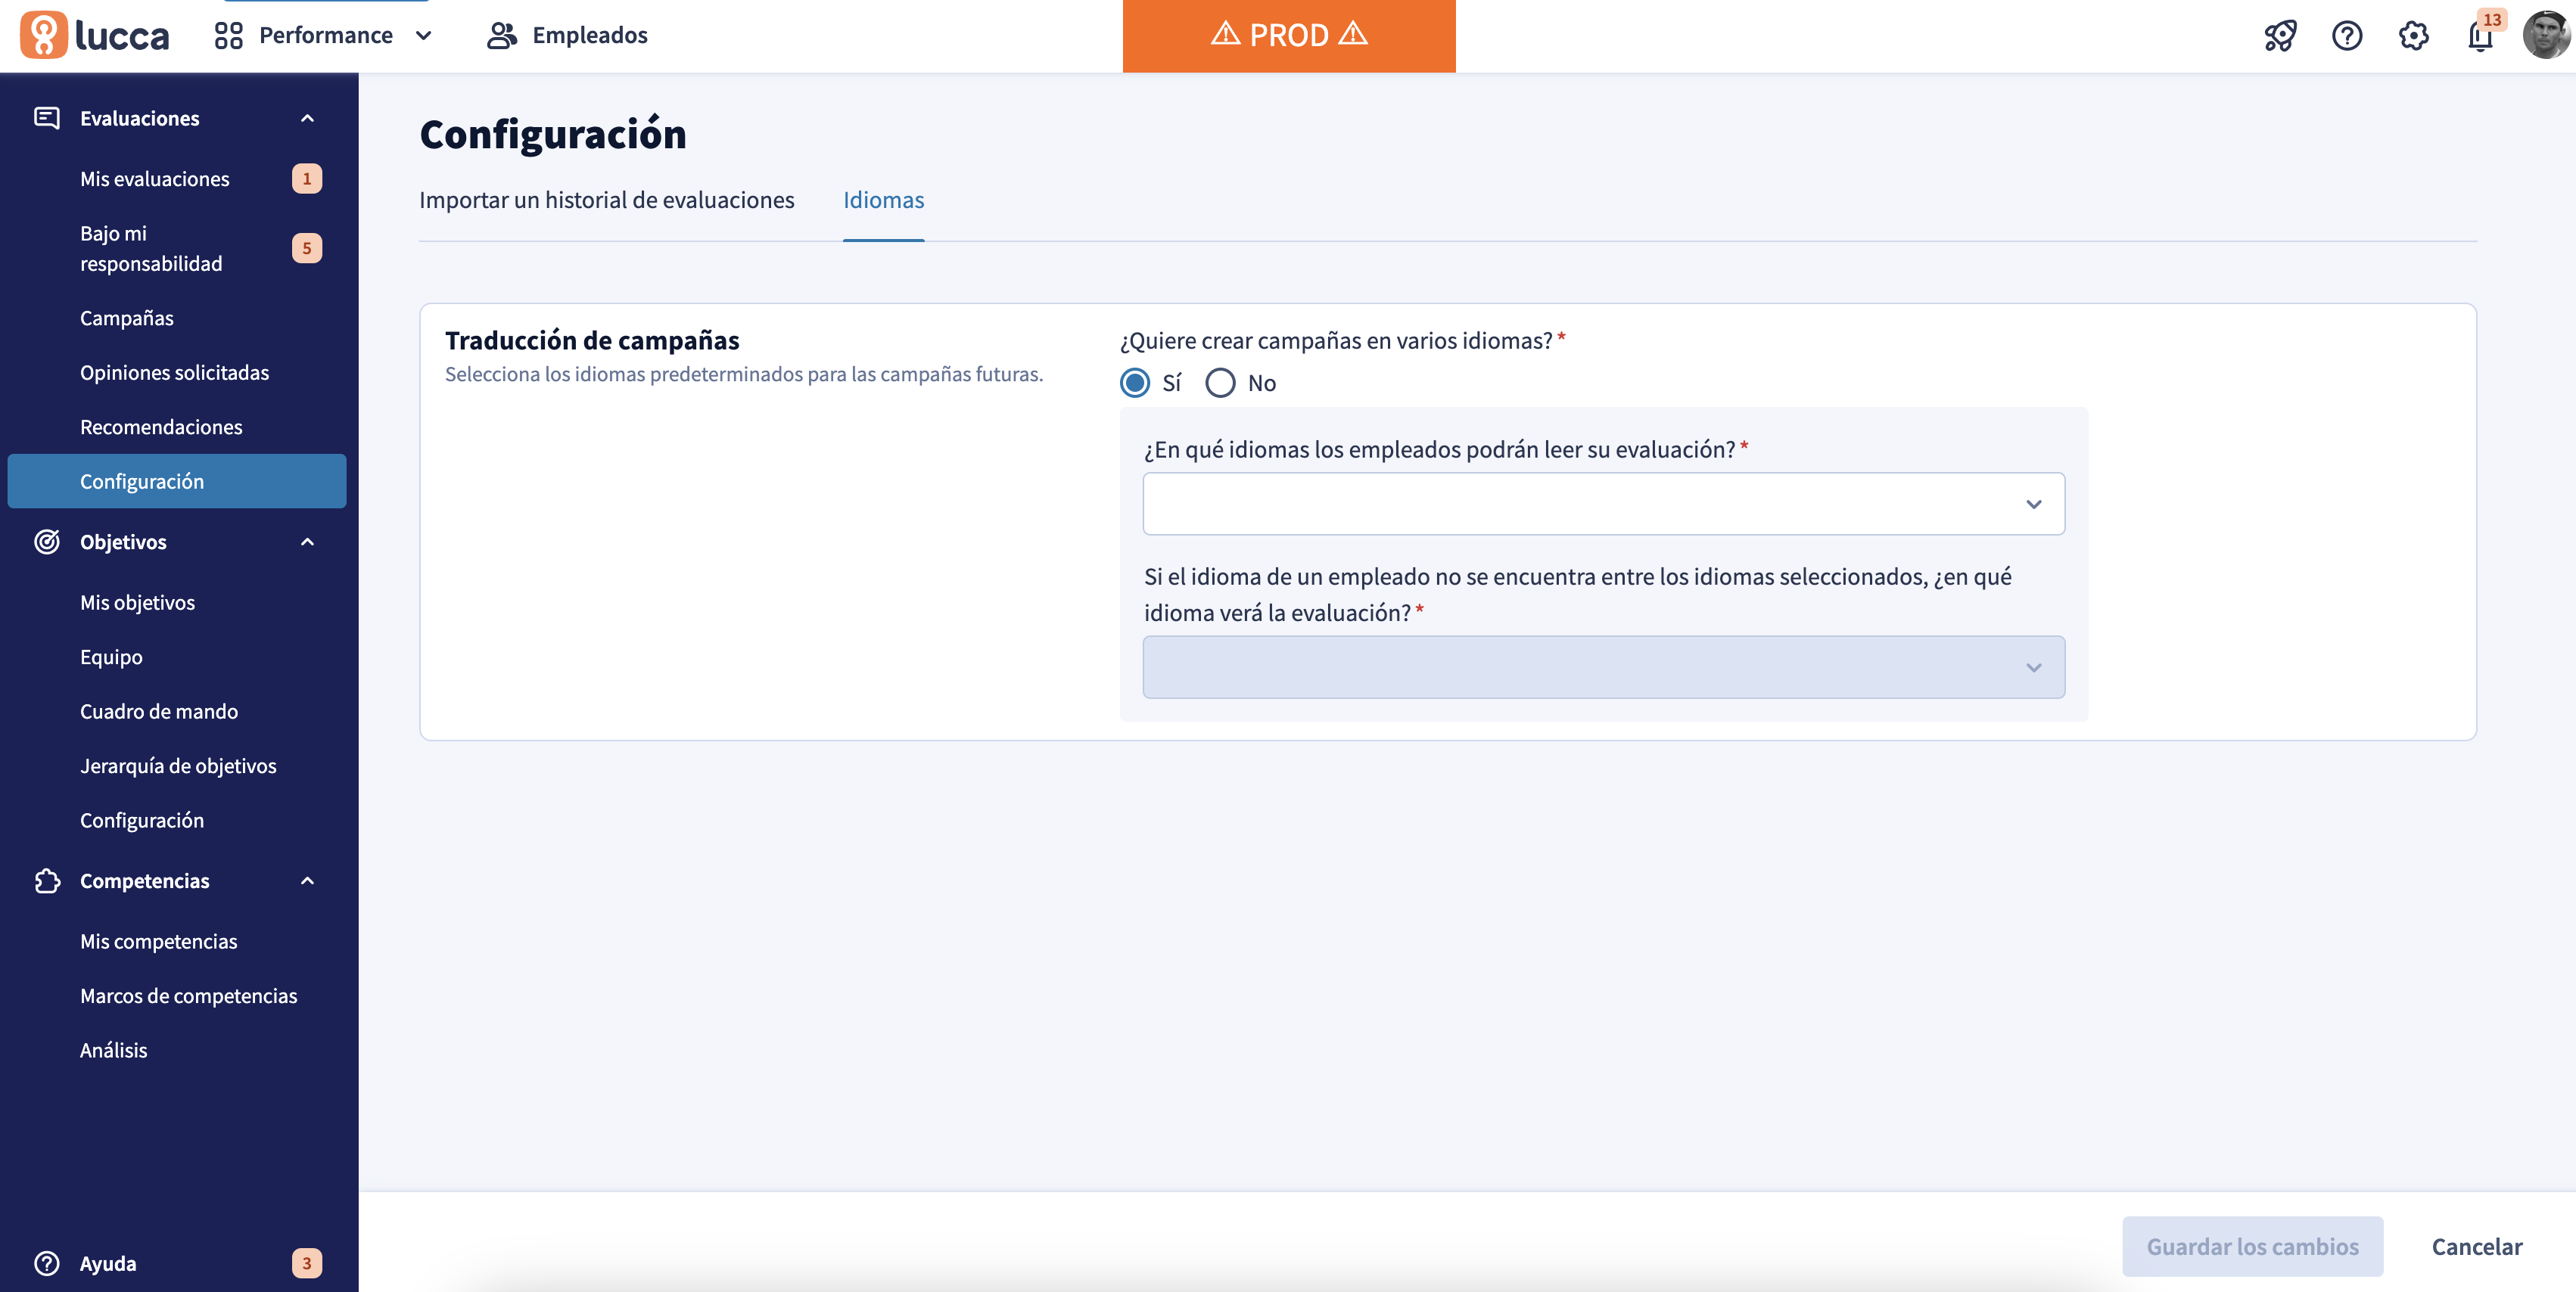Click the Ayuda question icon in sidebar

47,1263
